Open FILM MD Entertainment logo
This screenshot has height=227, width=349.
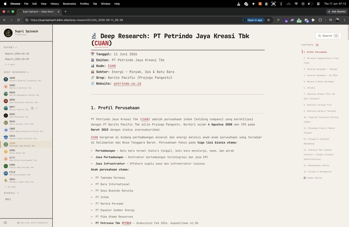6,173
